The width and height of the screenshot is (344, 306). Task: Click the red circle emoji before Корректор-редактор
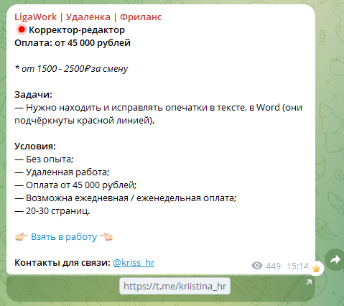(x=22, y=29)
